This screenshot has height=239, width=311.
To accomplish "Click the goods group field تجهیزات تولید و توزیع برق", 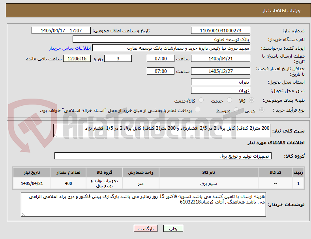I will click(x=163, y=156).
